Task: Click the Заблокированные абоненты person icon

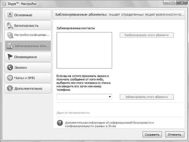Action: (x=10, y=46)
